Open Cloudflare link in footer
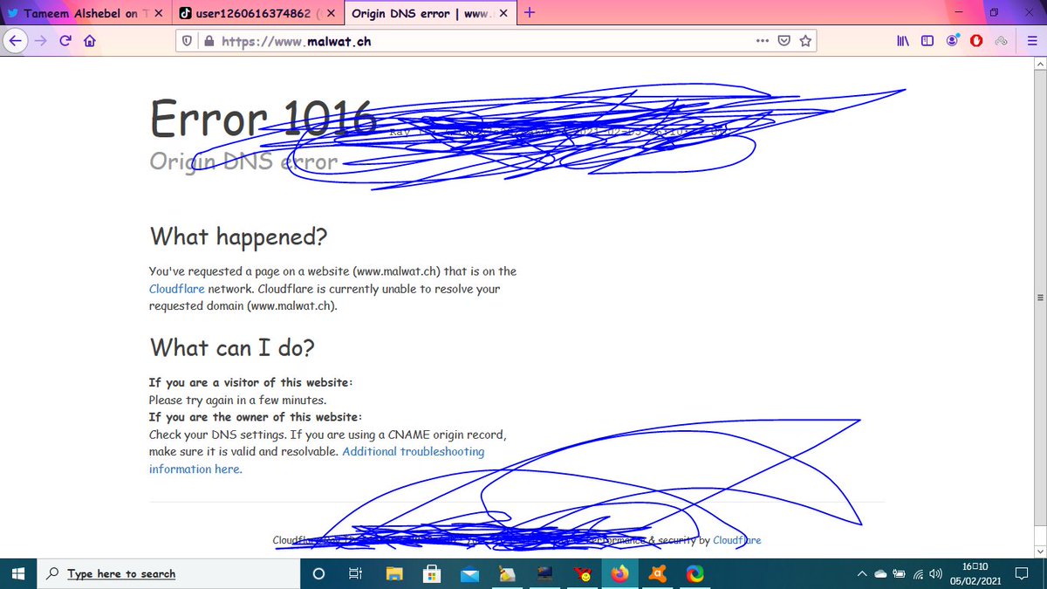1047x589 pixels. pyautogui.click(x=736, y=540)
